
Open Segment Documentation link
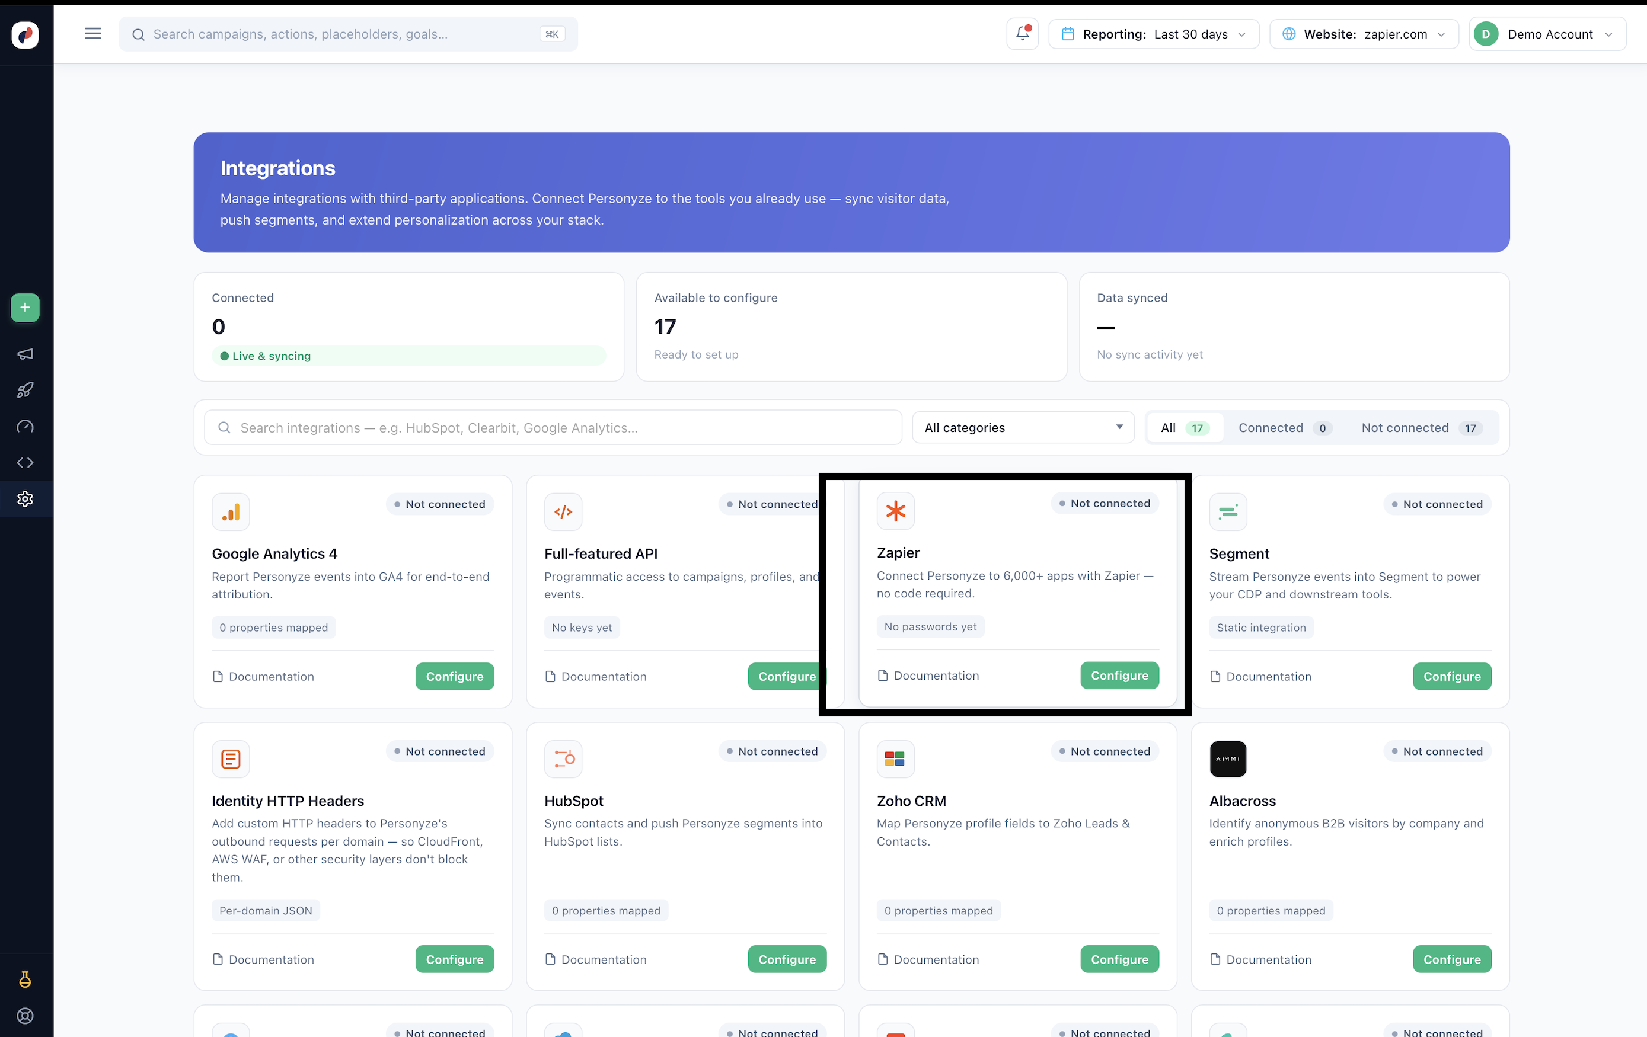[1260, 677]
